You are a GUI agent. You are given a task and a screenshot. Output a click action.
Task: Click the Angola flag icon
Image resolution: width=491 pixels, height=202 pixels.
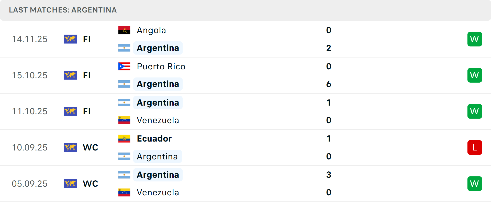coord(124,30)
